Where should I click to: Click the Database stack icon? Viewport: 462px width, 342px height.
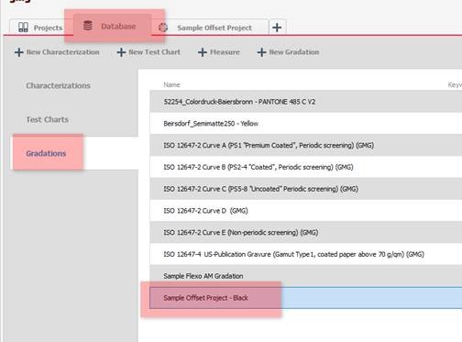[x=88, y=26]
